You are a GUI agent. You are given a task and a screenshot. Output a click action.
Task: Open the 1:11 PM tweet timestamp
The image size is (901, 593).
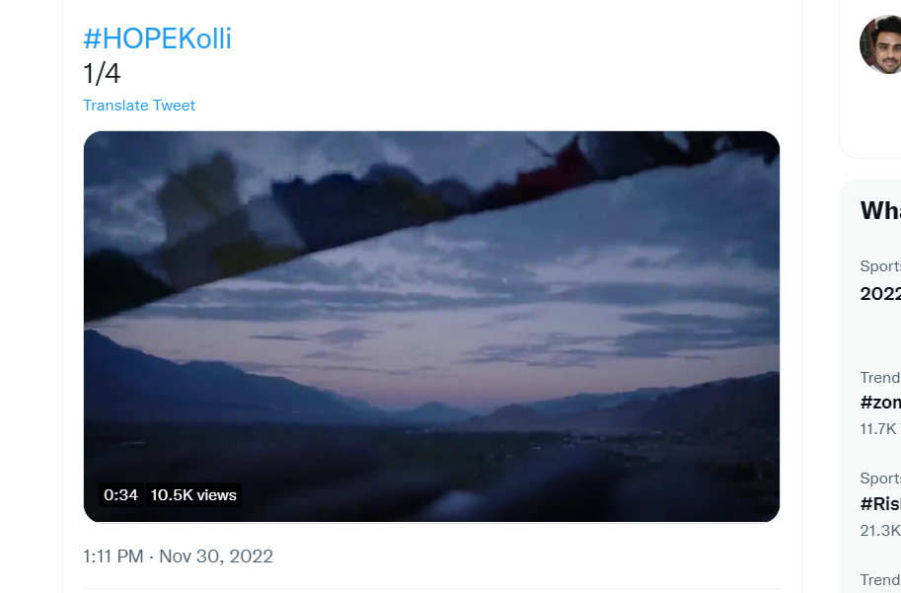tap(113, 556)
